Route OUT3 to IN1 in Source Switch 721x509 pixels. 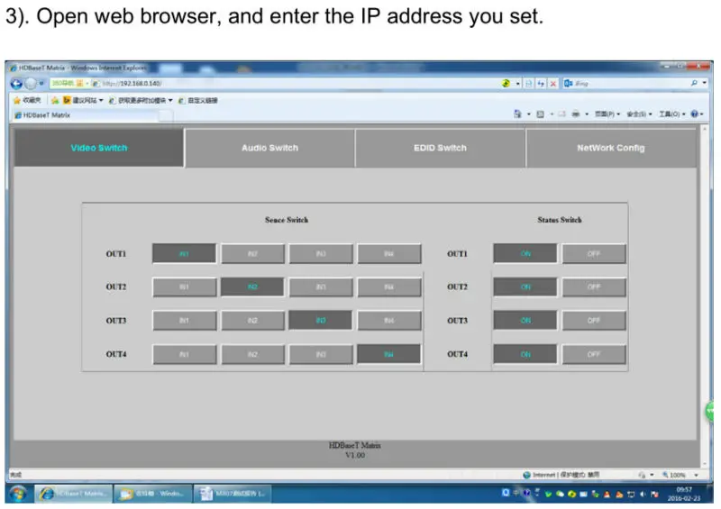pos(184,321)
